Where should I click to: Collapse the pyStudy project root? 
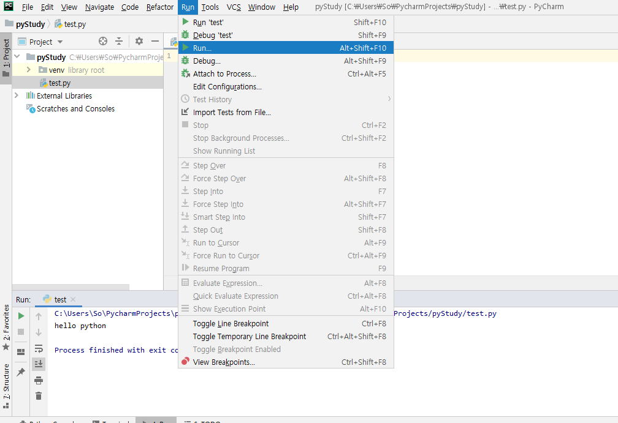click(17, 57)
